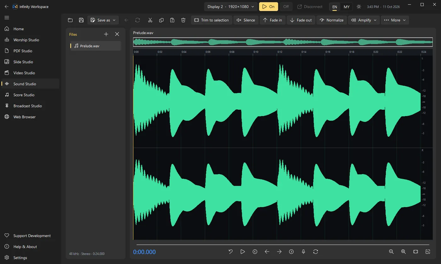The image size is (441, 264).
Task: Open Broadcast Studio in the sidebar
Action: click(x=30, y=106)
